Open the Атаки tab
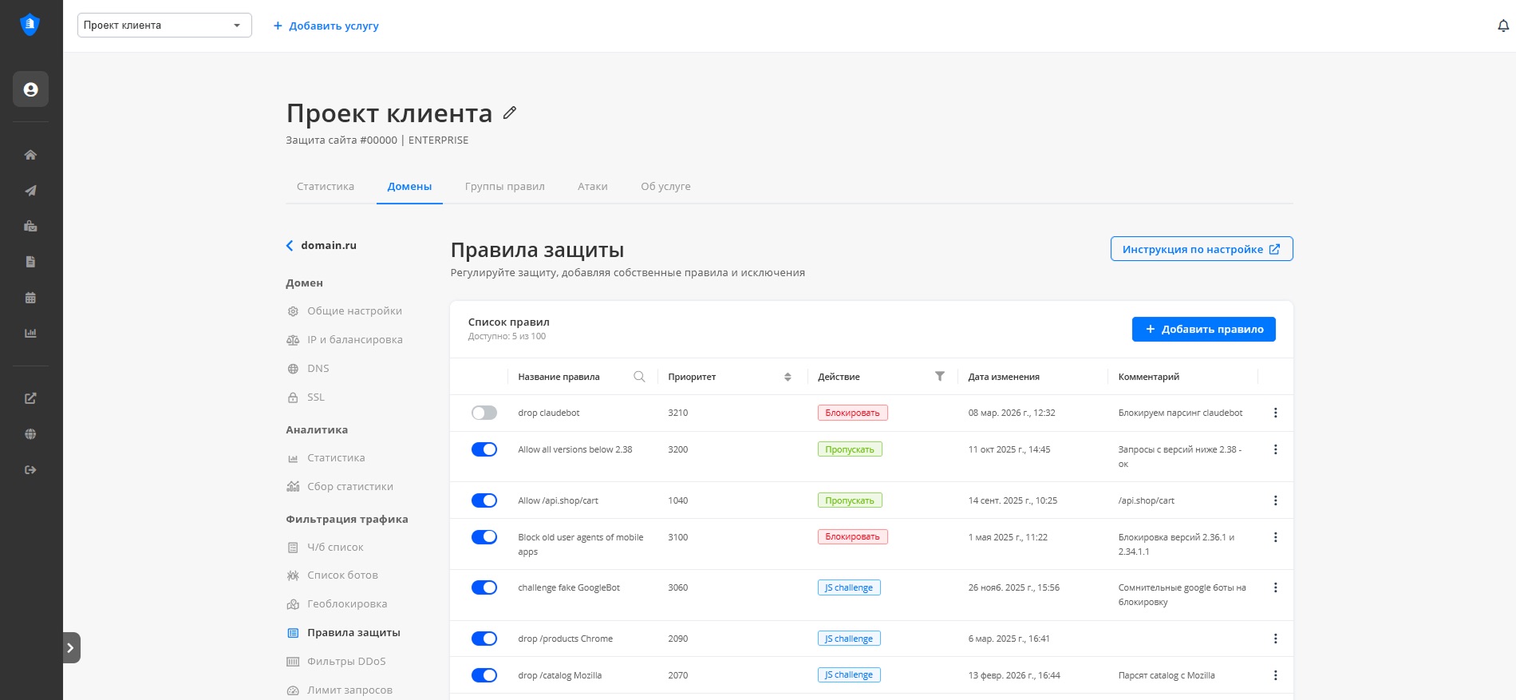This screenshot has height=700, width=1516. coord(593,187)
